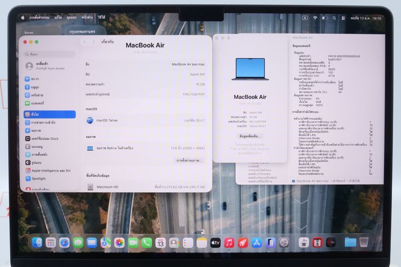Click the battery status icon in the menu bar
Screen dimensions: 401x267
pyautogui.click(x=325, y=18)
